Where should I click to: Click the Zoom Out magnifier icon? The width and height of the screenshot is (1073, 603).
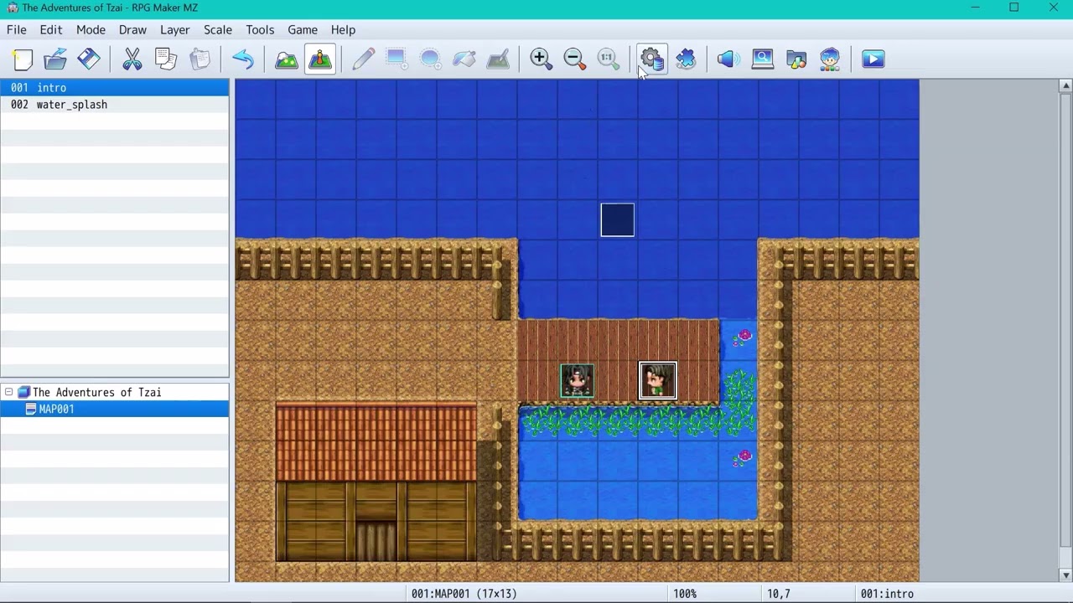tap(575, 59)
